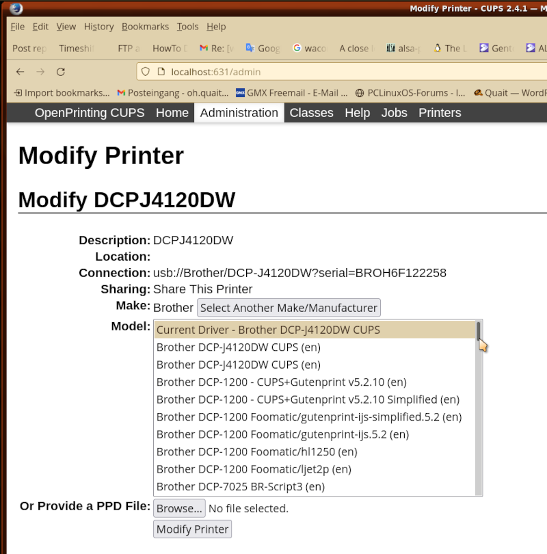Click Browse to choose PPD file
The width and height of the screenshot is (547, 554).
[x=179, y=508]
